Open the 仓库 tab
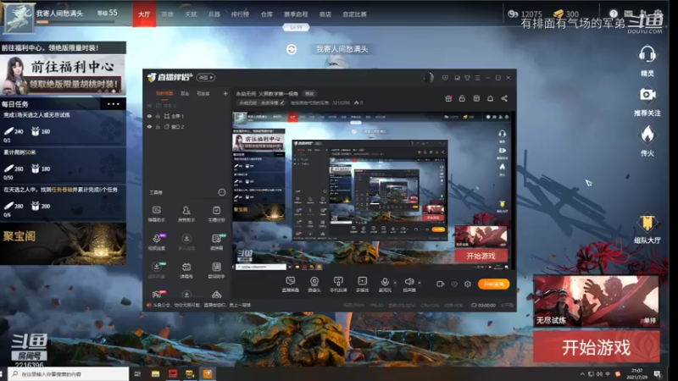 tap(267, 14)
